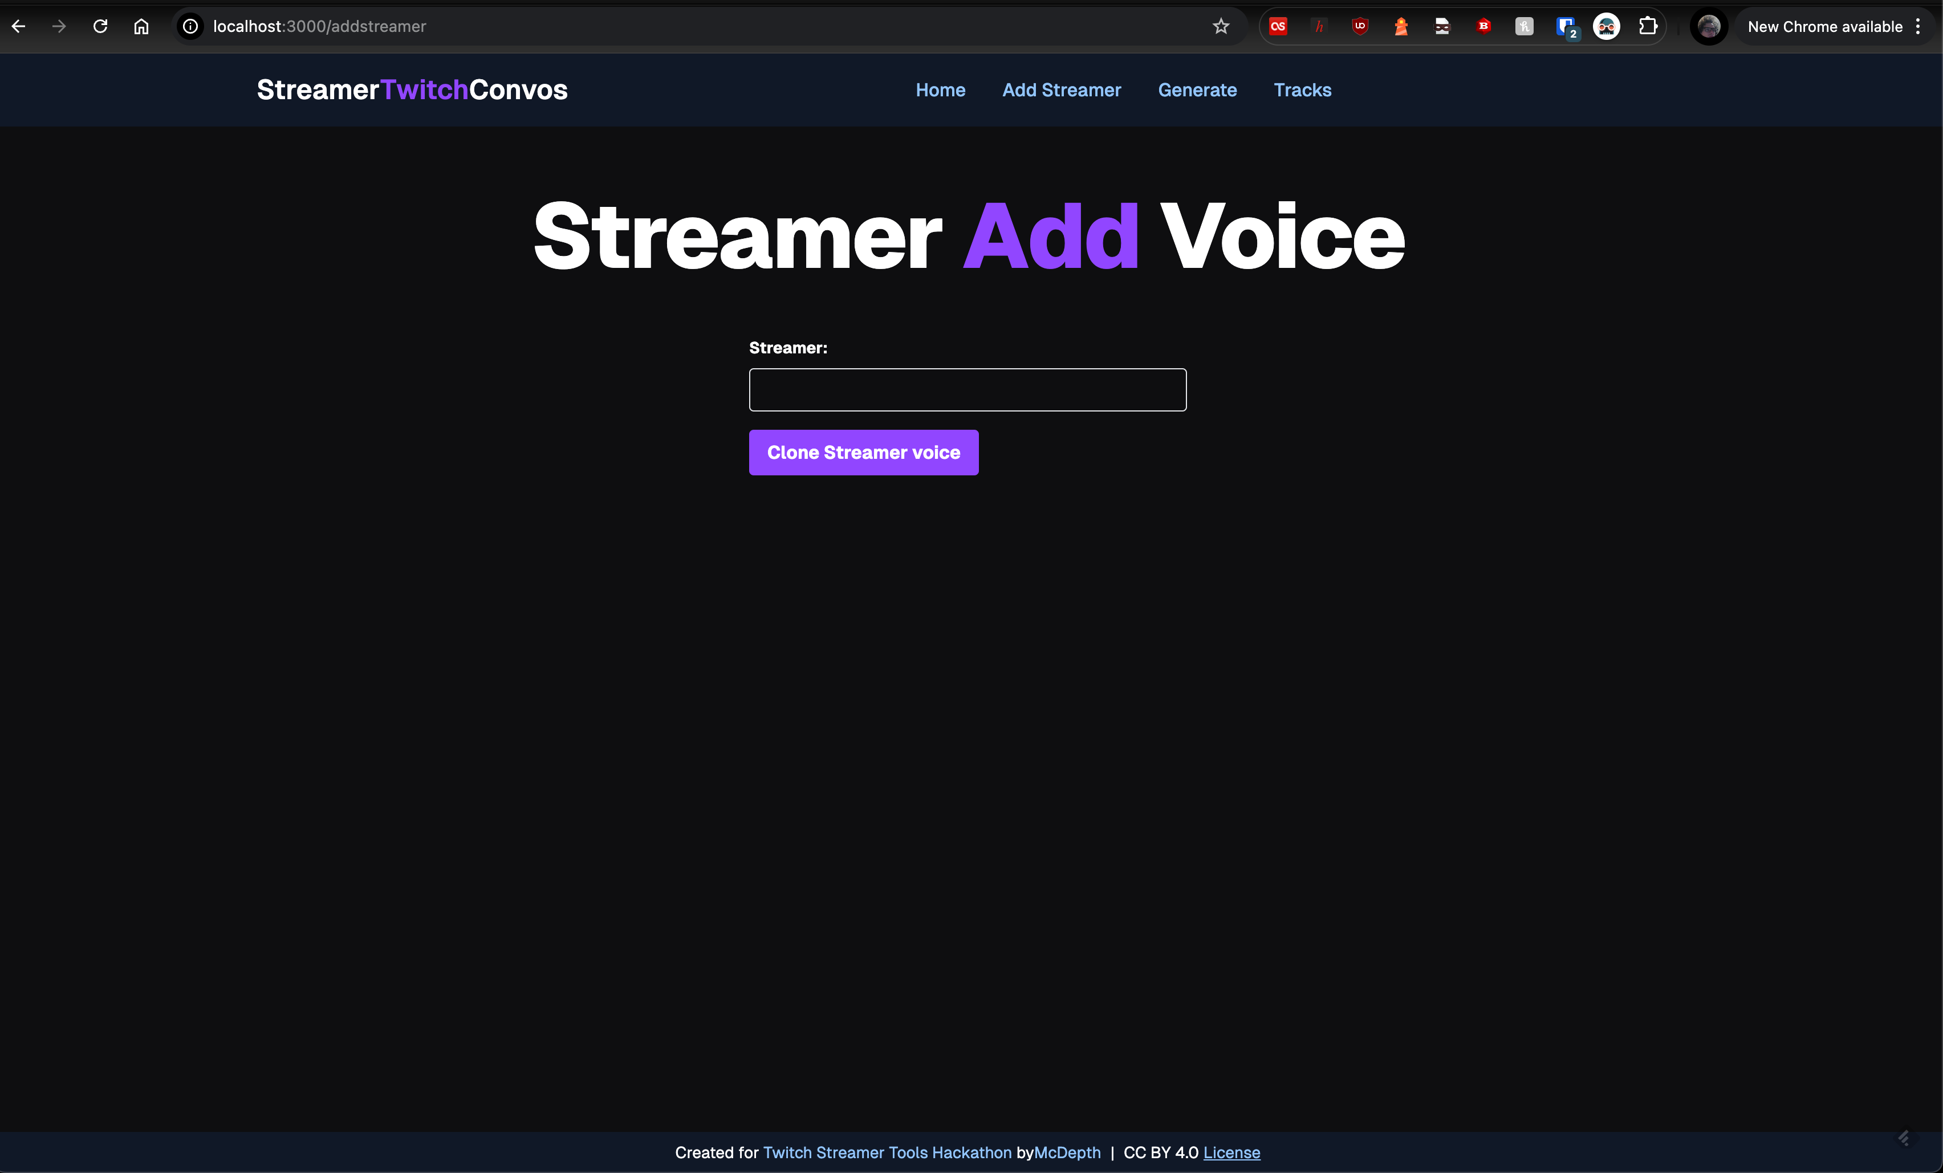Bookmark this page with star icon
The height and width of the screenshot is (1173, 1943).
1221,26
